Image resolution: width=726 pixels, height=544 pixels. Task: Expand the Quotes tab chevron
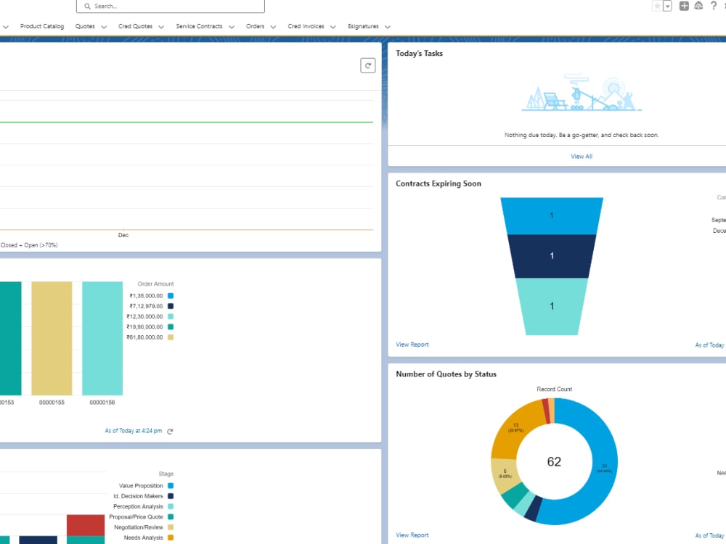104,27
